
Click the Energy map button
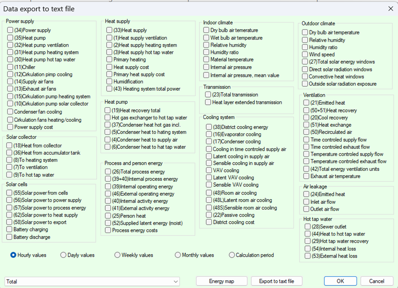click(222, 281)
